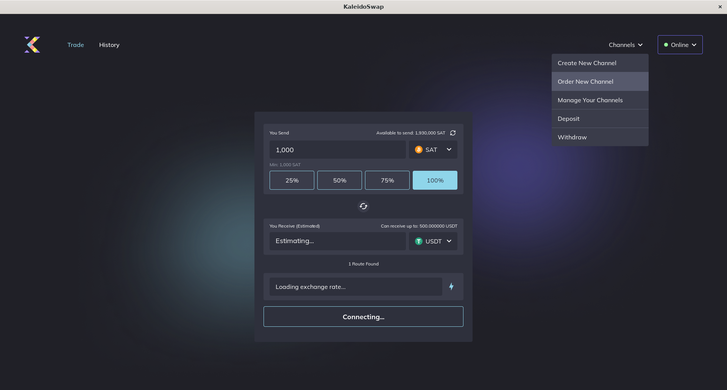The width and height of the screenshot is (727, 390).
Task: Select the 100% amount preset
Action: [435, 180]
